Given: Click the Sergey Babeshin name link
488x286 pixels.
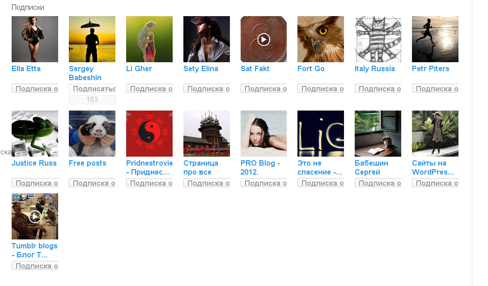Looking at the screenshot, I should [85, 73].
